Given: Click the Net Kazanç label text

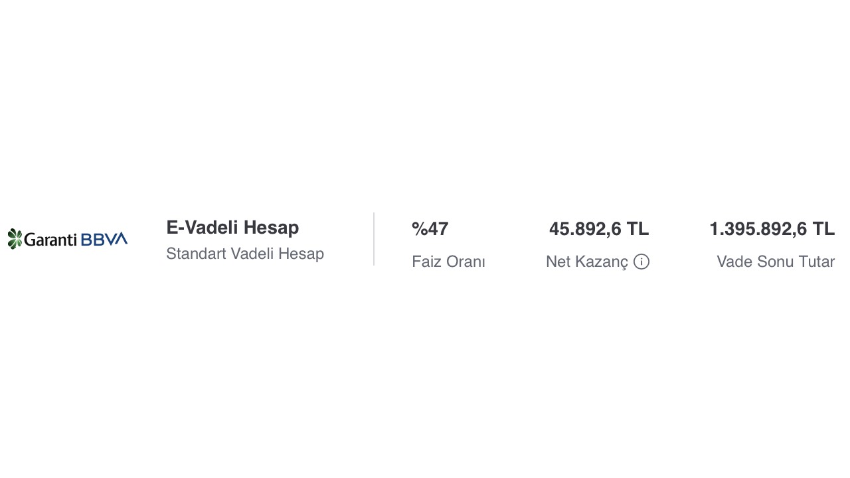Looking at the screenshot, I should 587,262.
